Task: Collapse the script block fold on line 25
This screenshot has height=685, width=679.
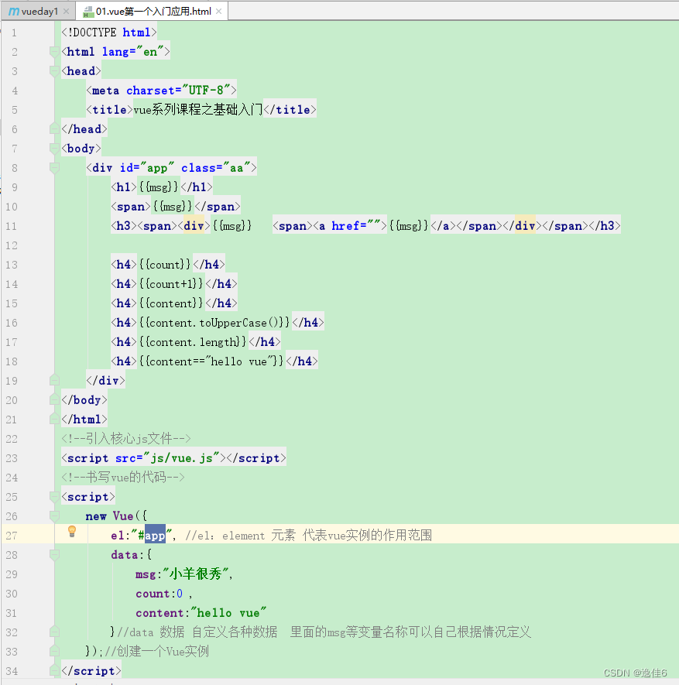Action: point(54,497)
